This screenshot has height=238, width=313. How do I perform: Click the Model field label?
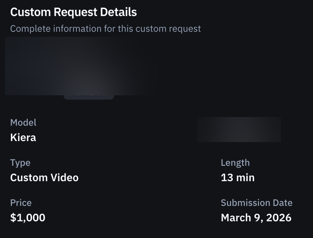[x=23, y=122]
